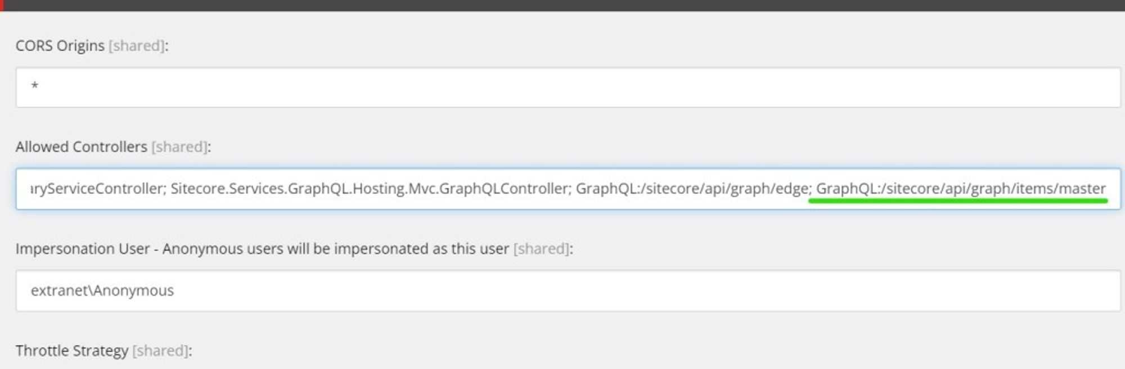Click the GraphQL:/sitecore/api/graph/edge path text

(686, 189)
